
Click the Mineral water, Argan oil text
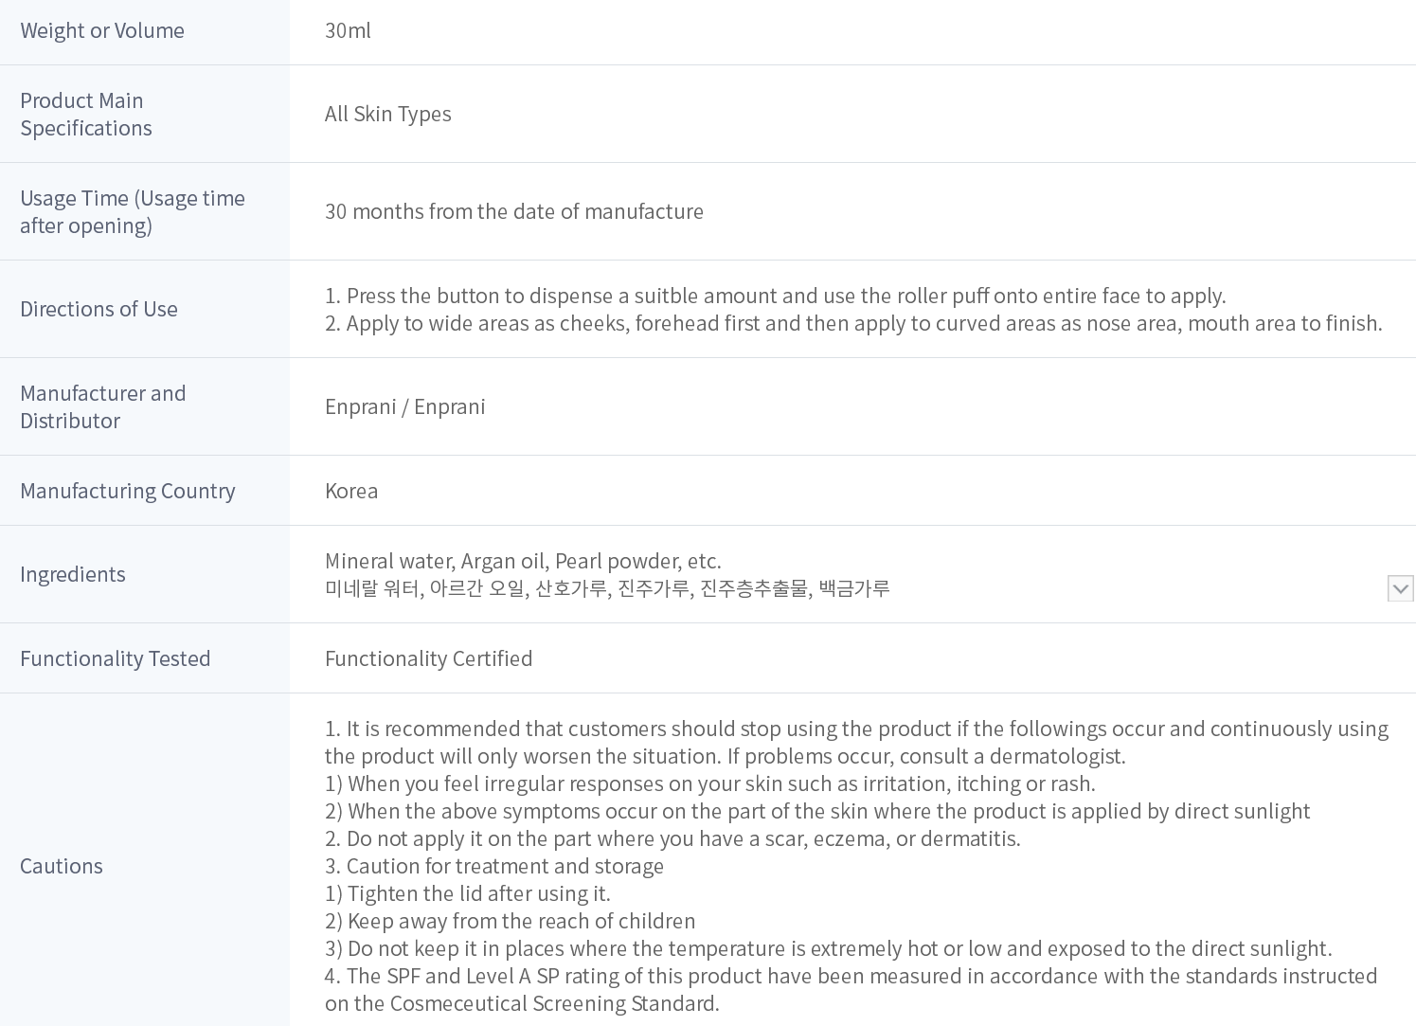point(523,561)
